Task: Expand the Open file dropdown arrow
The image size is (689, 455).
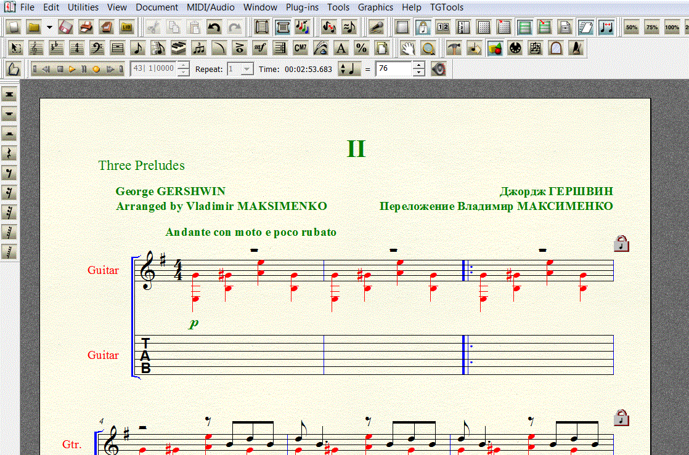Action: [x=50, y=27]
